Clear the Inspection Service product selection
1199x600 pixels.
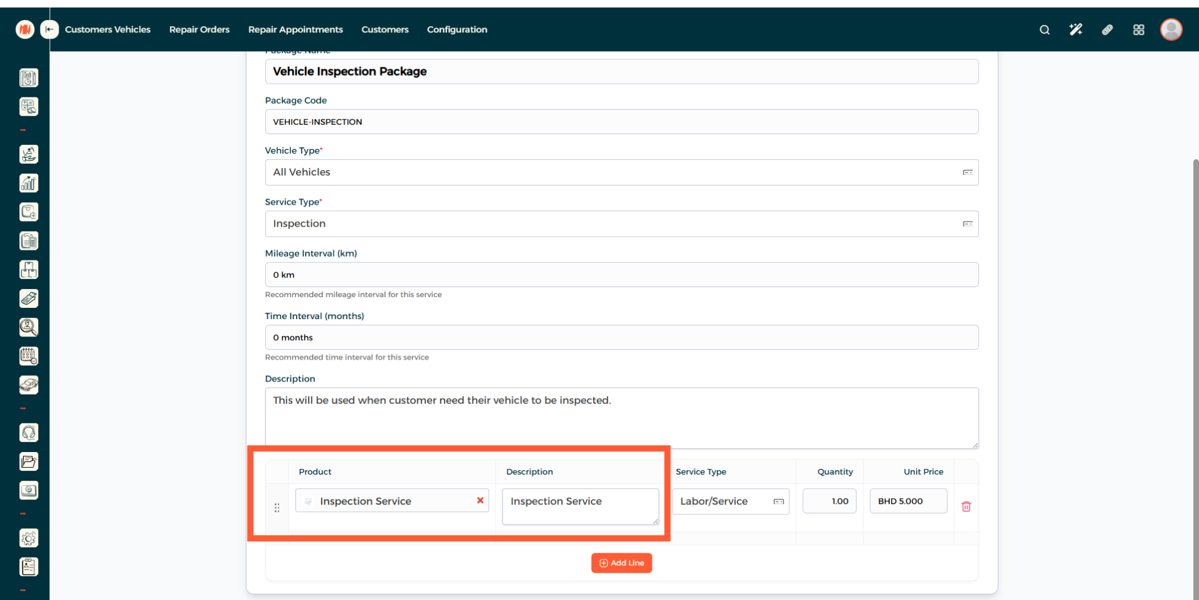point(480,501)
